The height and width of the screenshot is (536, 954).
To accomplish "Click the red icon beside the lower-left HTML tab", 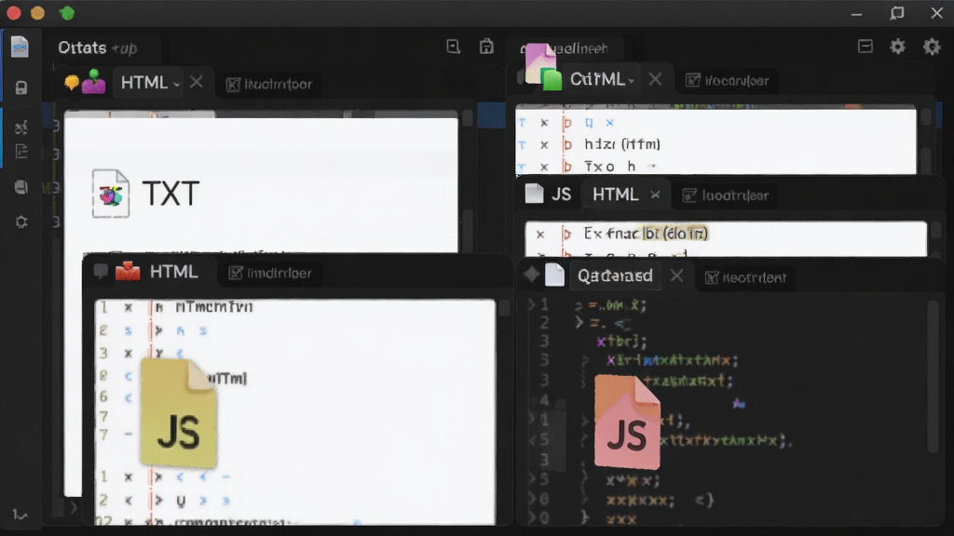I will 128,271.
